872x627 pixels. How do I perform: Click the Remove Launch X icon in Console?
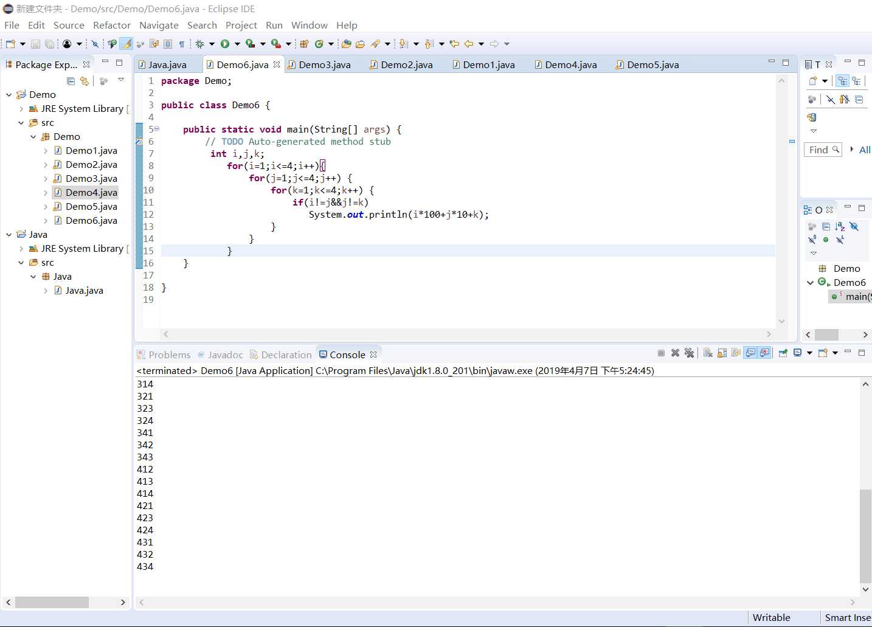tap(675, 353)
